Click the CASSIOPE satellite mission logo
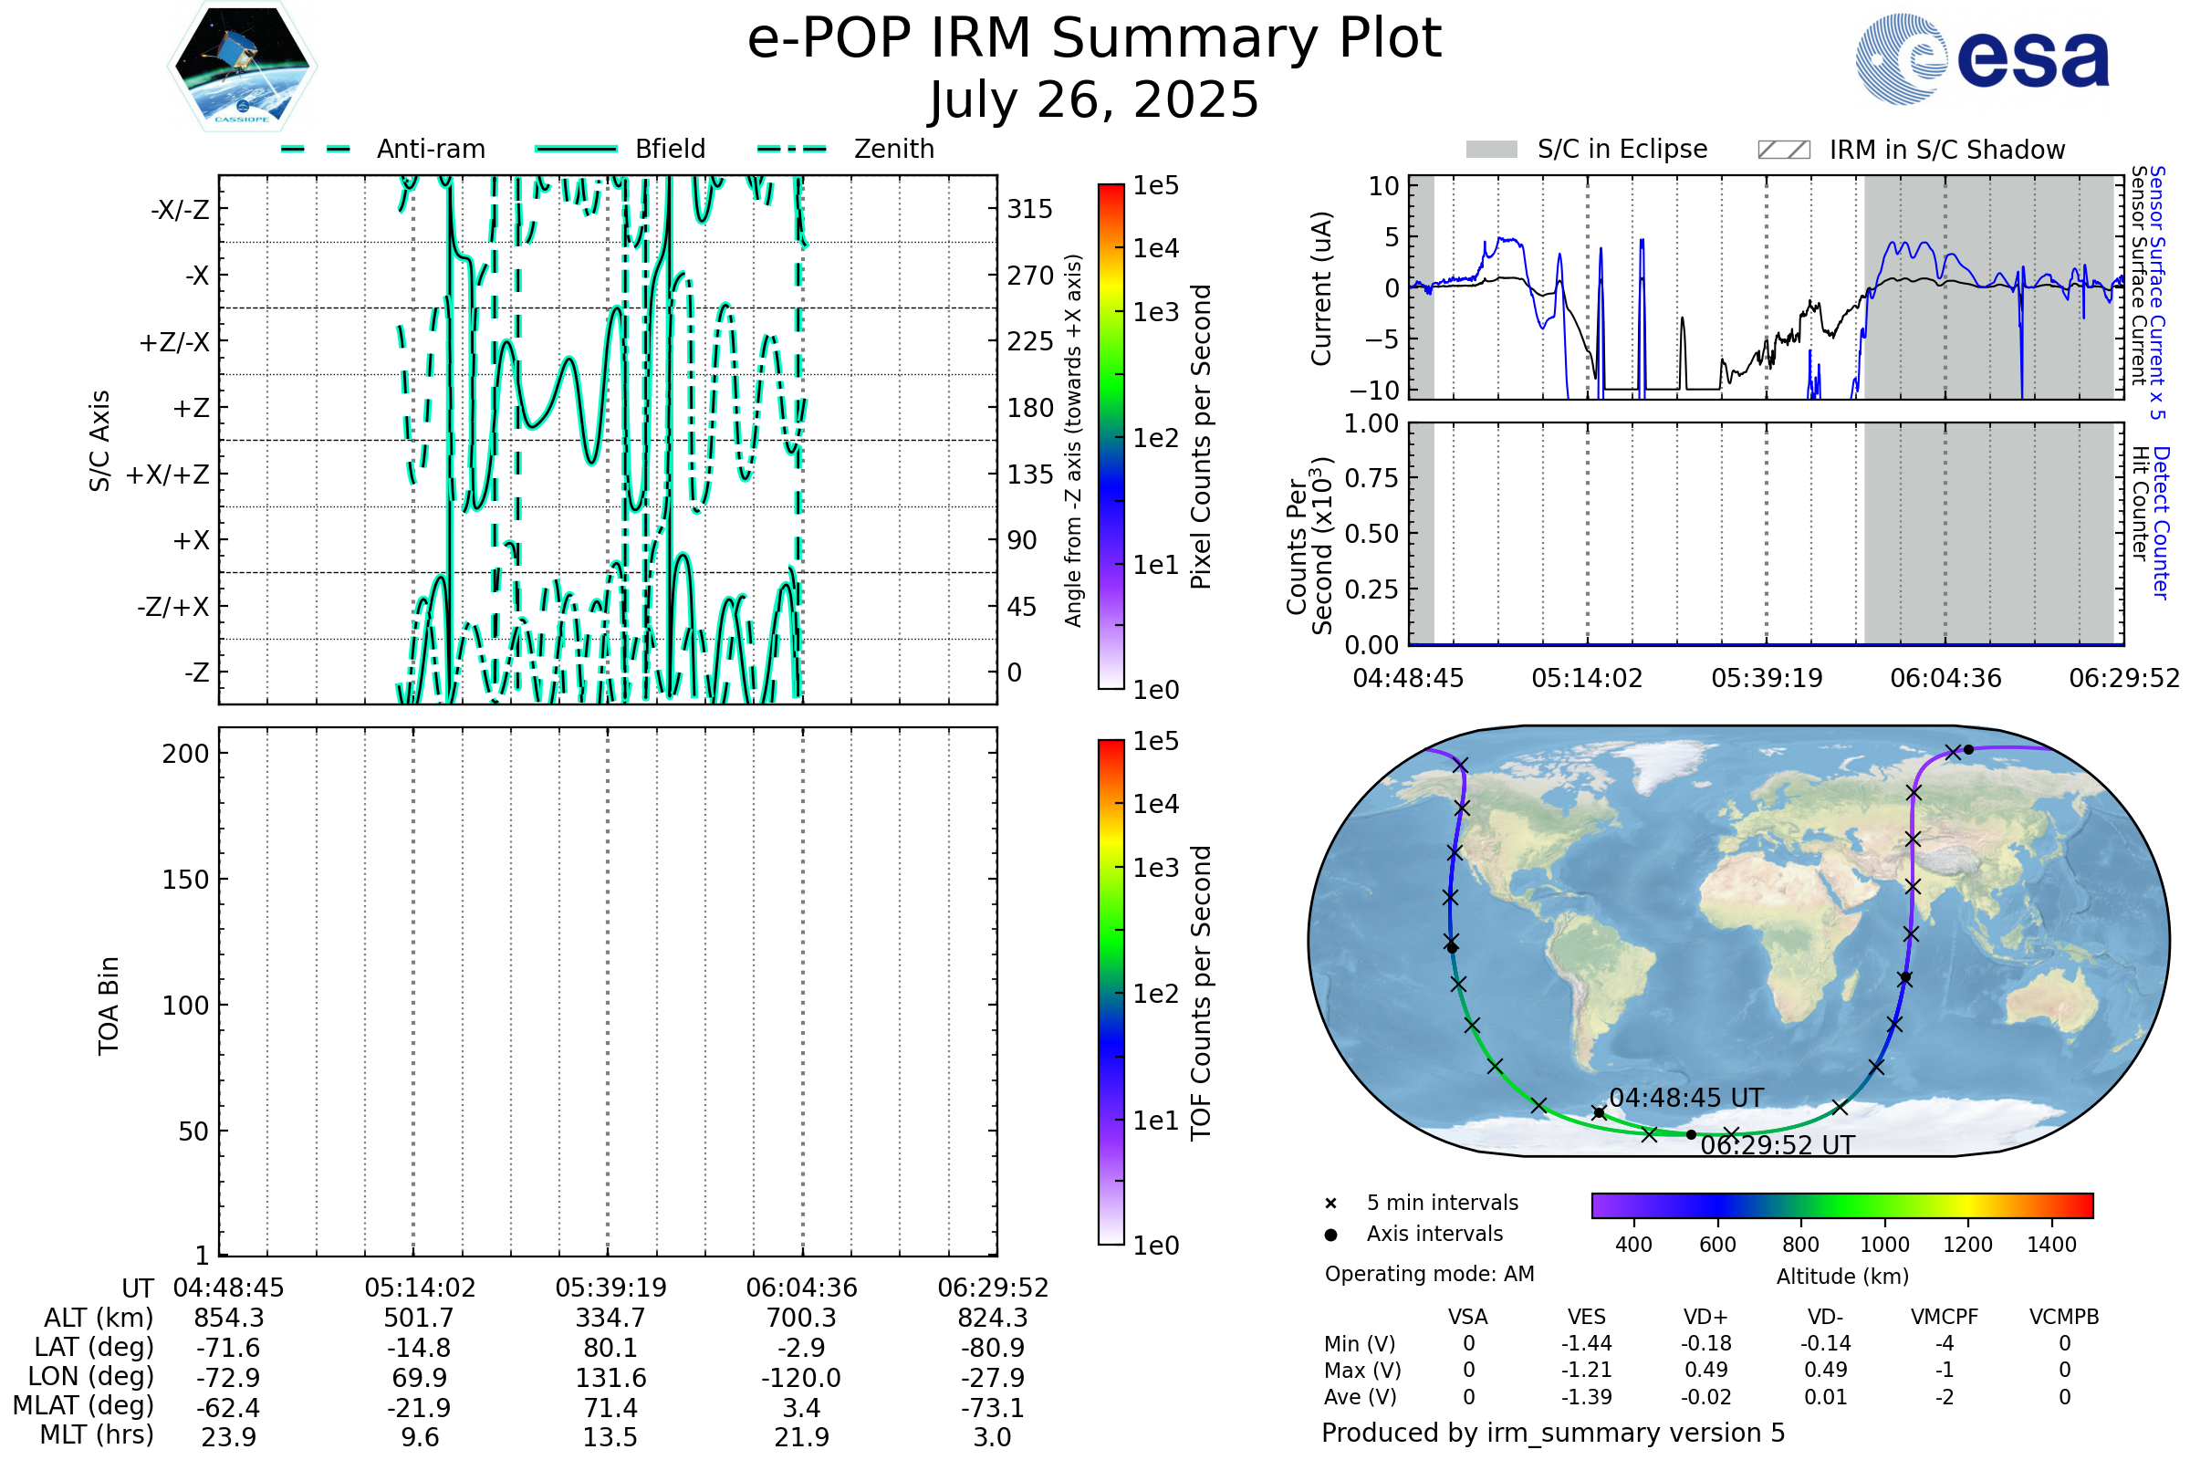 click(242, 67)
